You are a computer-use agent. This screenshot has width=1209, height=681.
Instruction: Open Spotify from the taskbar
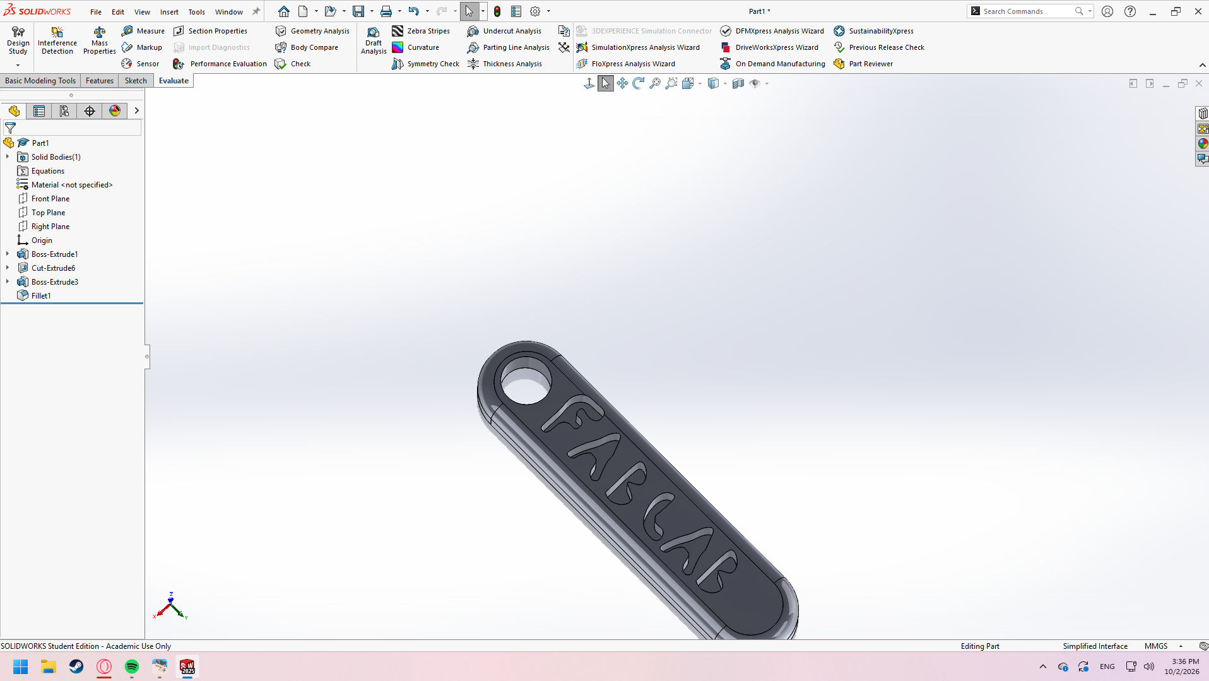132,666
